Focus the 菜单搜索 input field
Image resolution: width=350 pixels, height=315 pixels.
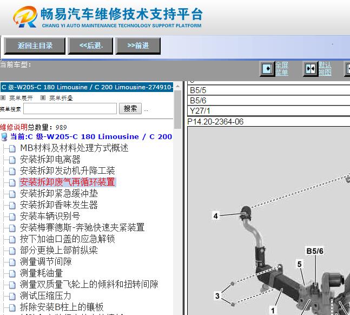coord(70,109)
